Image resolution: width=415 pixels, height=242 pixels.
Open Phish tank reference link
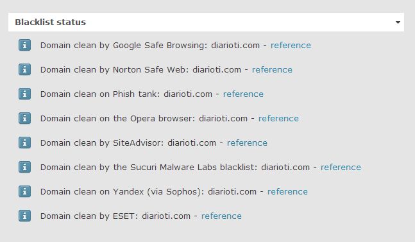[243, 94]
